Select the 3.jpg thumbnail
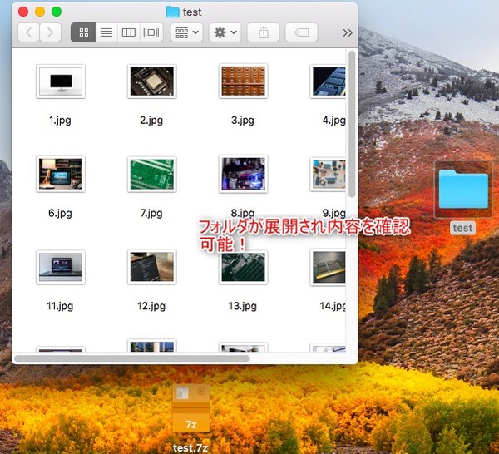Viewport: 499px width, 454px height. click(243, 81)
